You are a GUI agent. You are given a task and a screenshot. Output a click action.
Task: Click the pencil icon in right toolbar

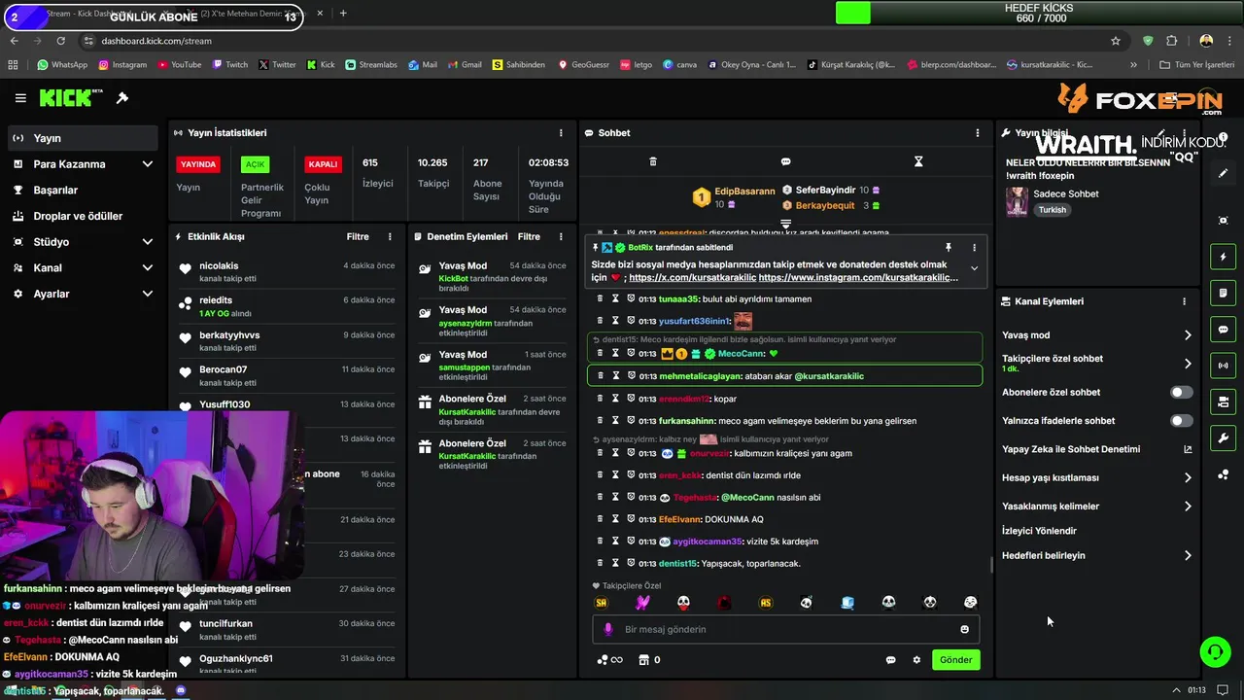(x=1224, y=173)
